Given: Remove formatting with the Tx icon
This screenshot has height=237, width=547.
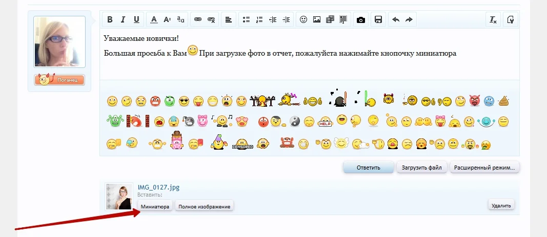Looking at the screenshot, I should (493, 19).
